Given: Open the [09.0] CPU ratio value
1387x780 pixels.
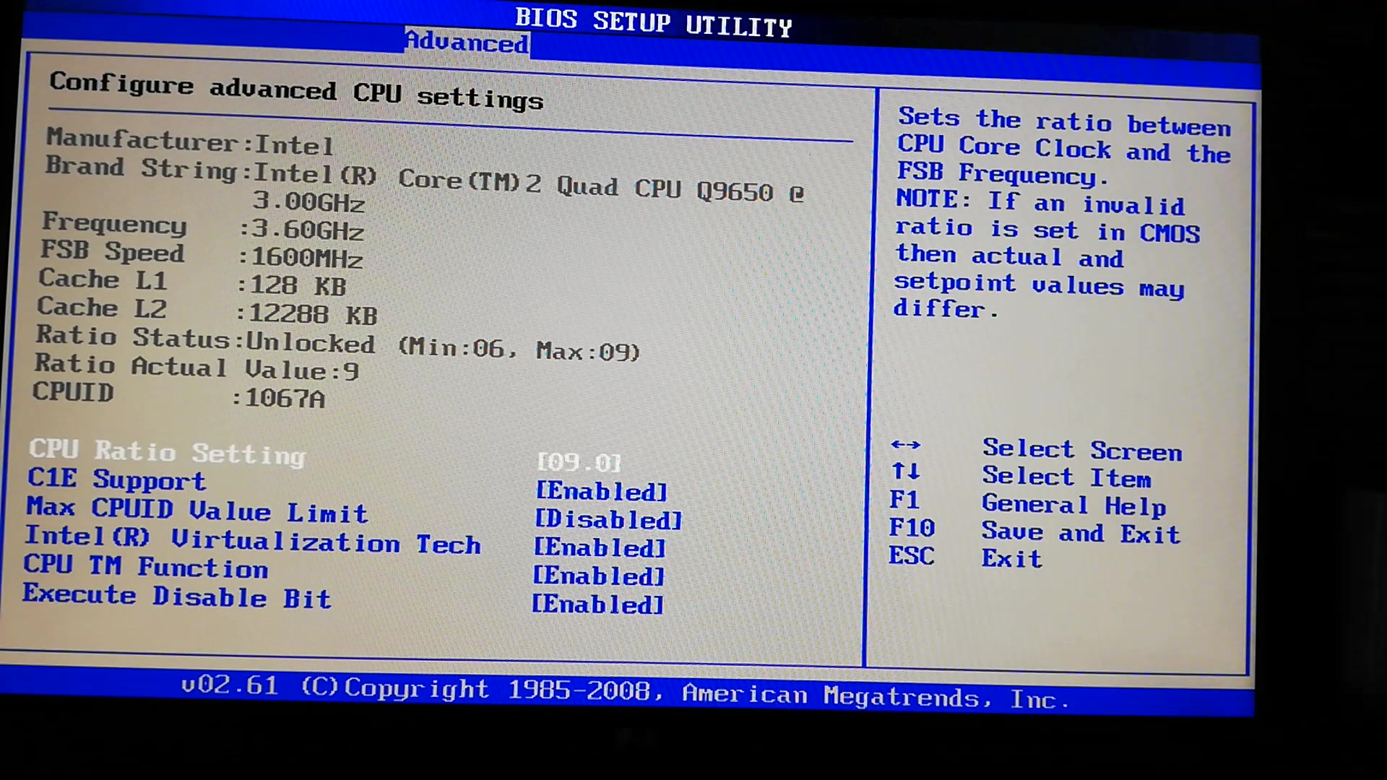Looking at the screenshot, I should pos(579,462).
